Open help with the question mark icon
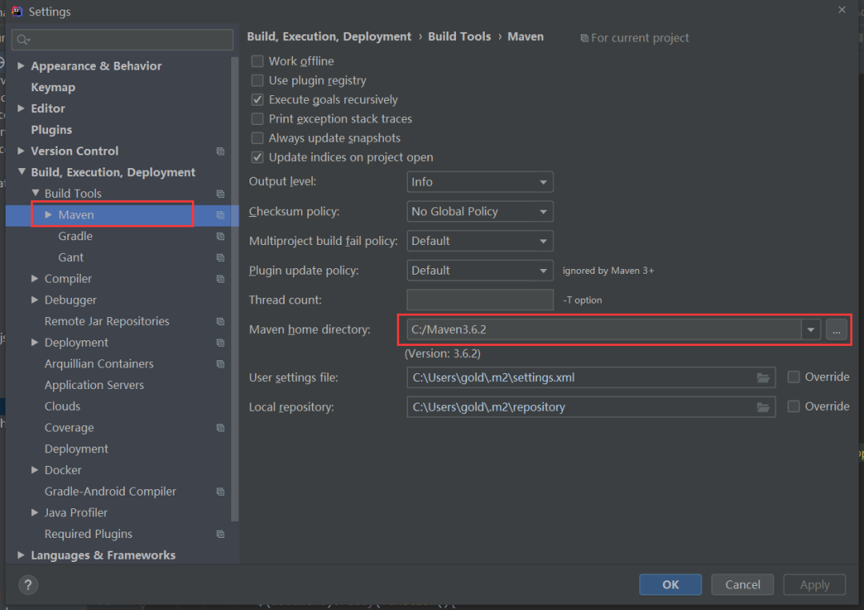The width and height of the screenshot is (864, 610). coord(28,584)
